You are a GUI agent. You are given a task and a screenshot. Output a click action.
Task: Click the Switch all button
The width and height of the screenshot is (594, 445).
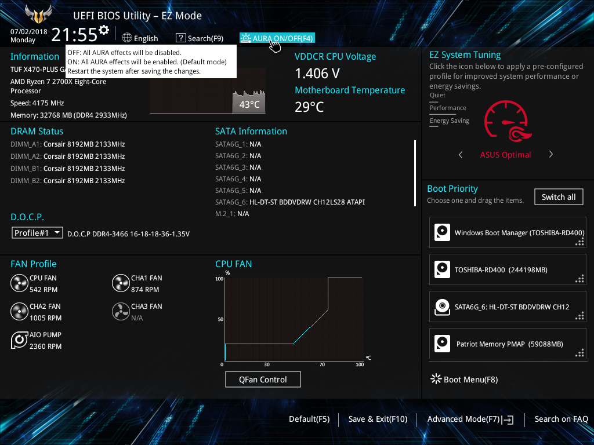pos(559,197)
